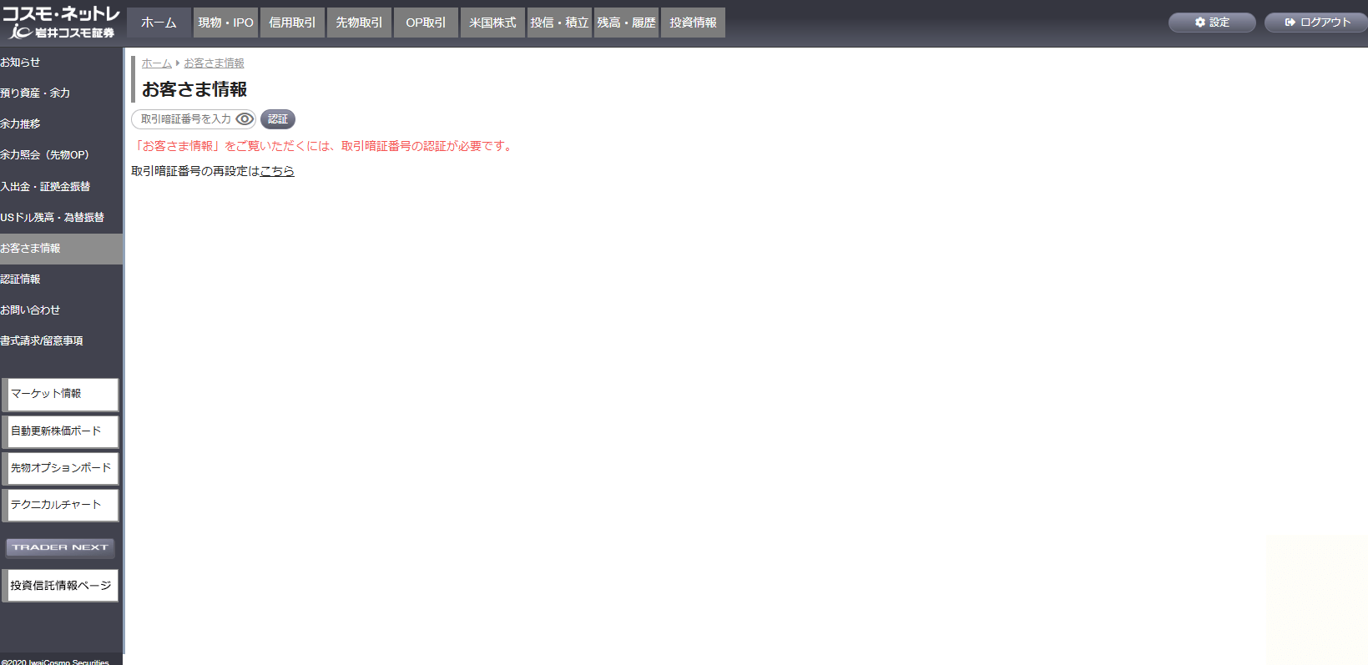Click ホーム breadcrumb link
Viewport: 1368px width, 665px height.
pyautogui.click(x=156, y=63)
